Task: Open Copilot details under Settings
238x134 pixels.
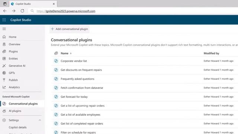Action: [x=17, y=127]
